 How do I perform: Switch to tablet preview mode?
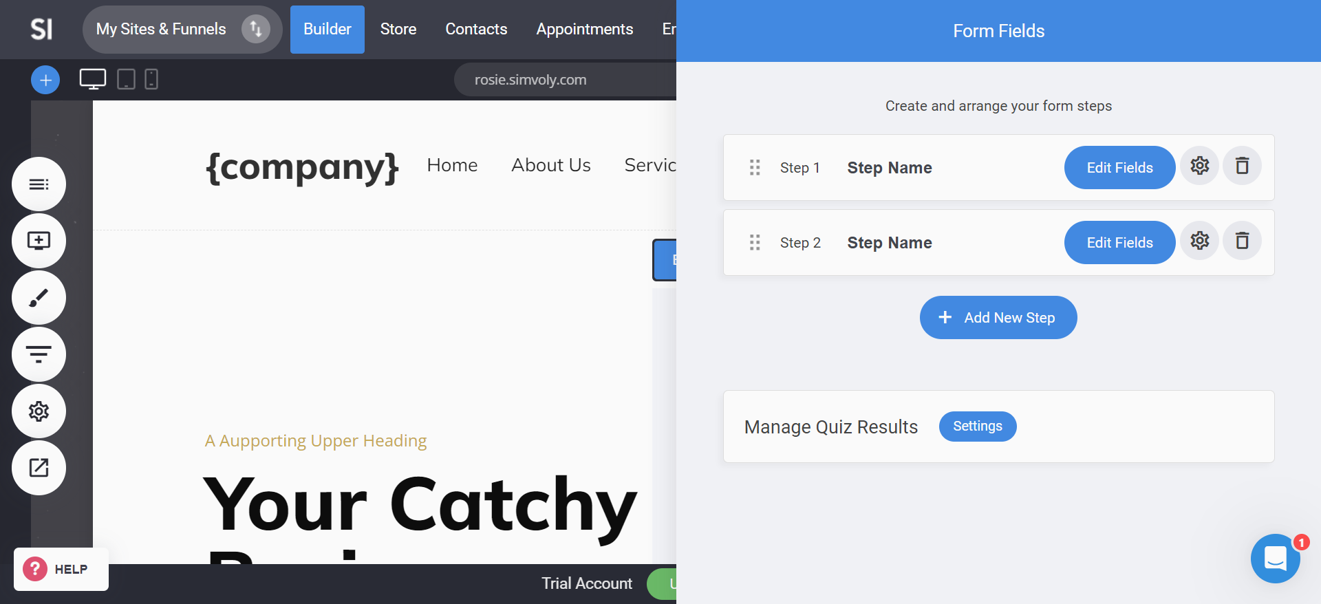pyautogui.click(x=126, y=80)
